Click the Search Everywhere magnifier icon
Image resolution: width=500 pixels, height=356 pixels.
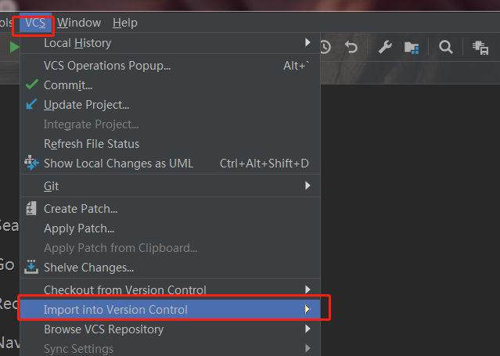tap(445, 47)
